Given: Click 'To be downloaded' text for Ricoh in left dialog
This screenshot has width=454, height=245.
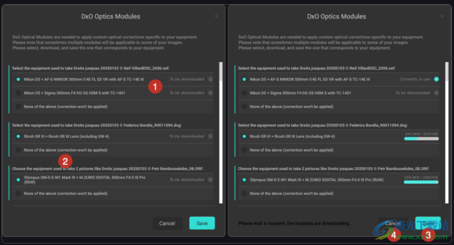Looking at the screenshot, I should tap(187, 136).
